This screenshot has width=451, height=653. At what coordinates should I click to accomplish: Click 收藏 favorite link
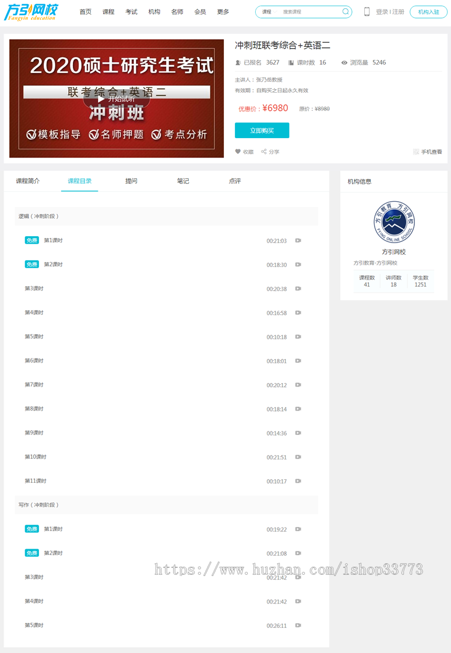(x=248, y=152)
